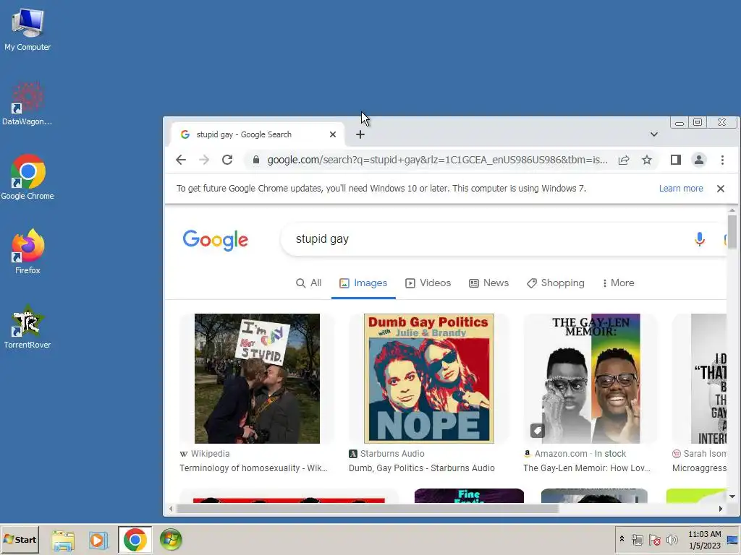Launch Firefox from desktop shortcut

27,251
